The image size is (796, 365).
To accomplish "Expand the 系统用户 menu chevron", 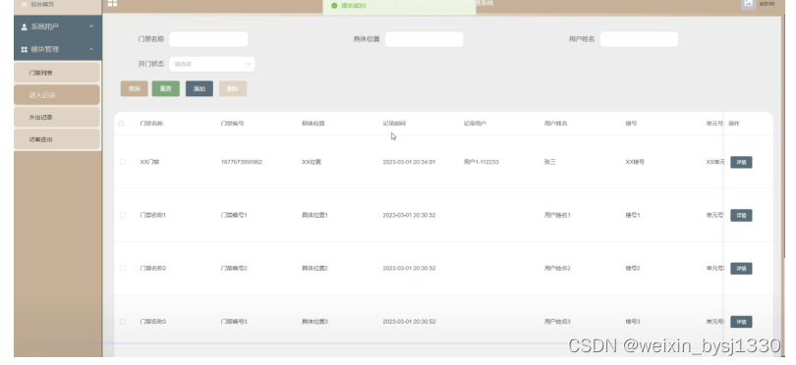I will (91, 26).
